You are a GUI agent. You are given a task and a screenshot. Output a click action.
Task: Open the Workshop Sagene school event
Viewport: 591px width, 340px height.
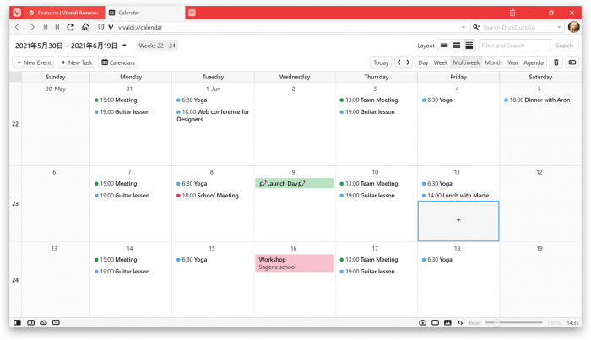[x=295, y=263]
